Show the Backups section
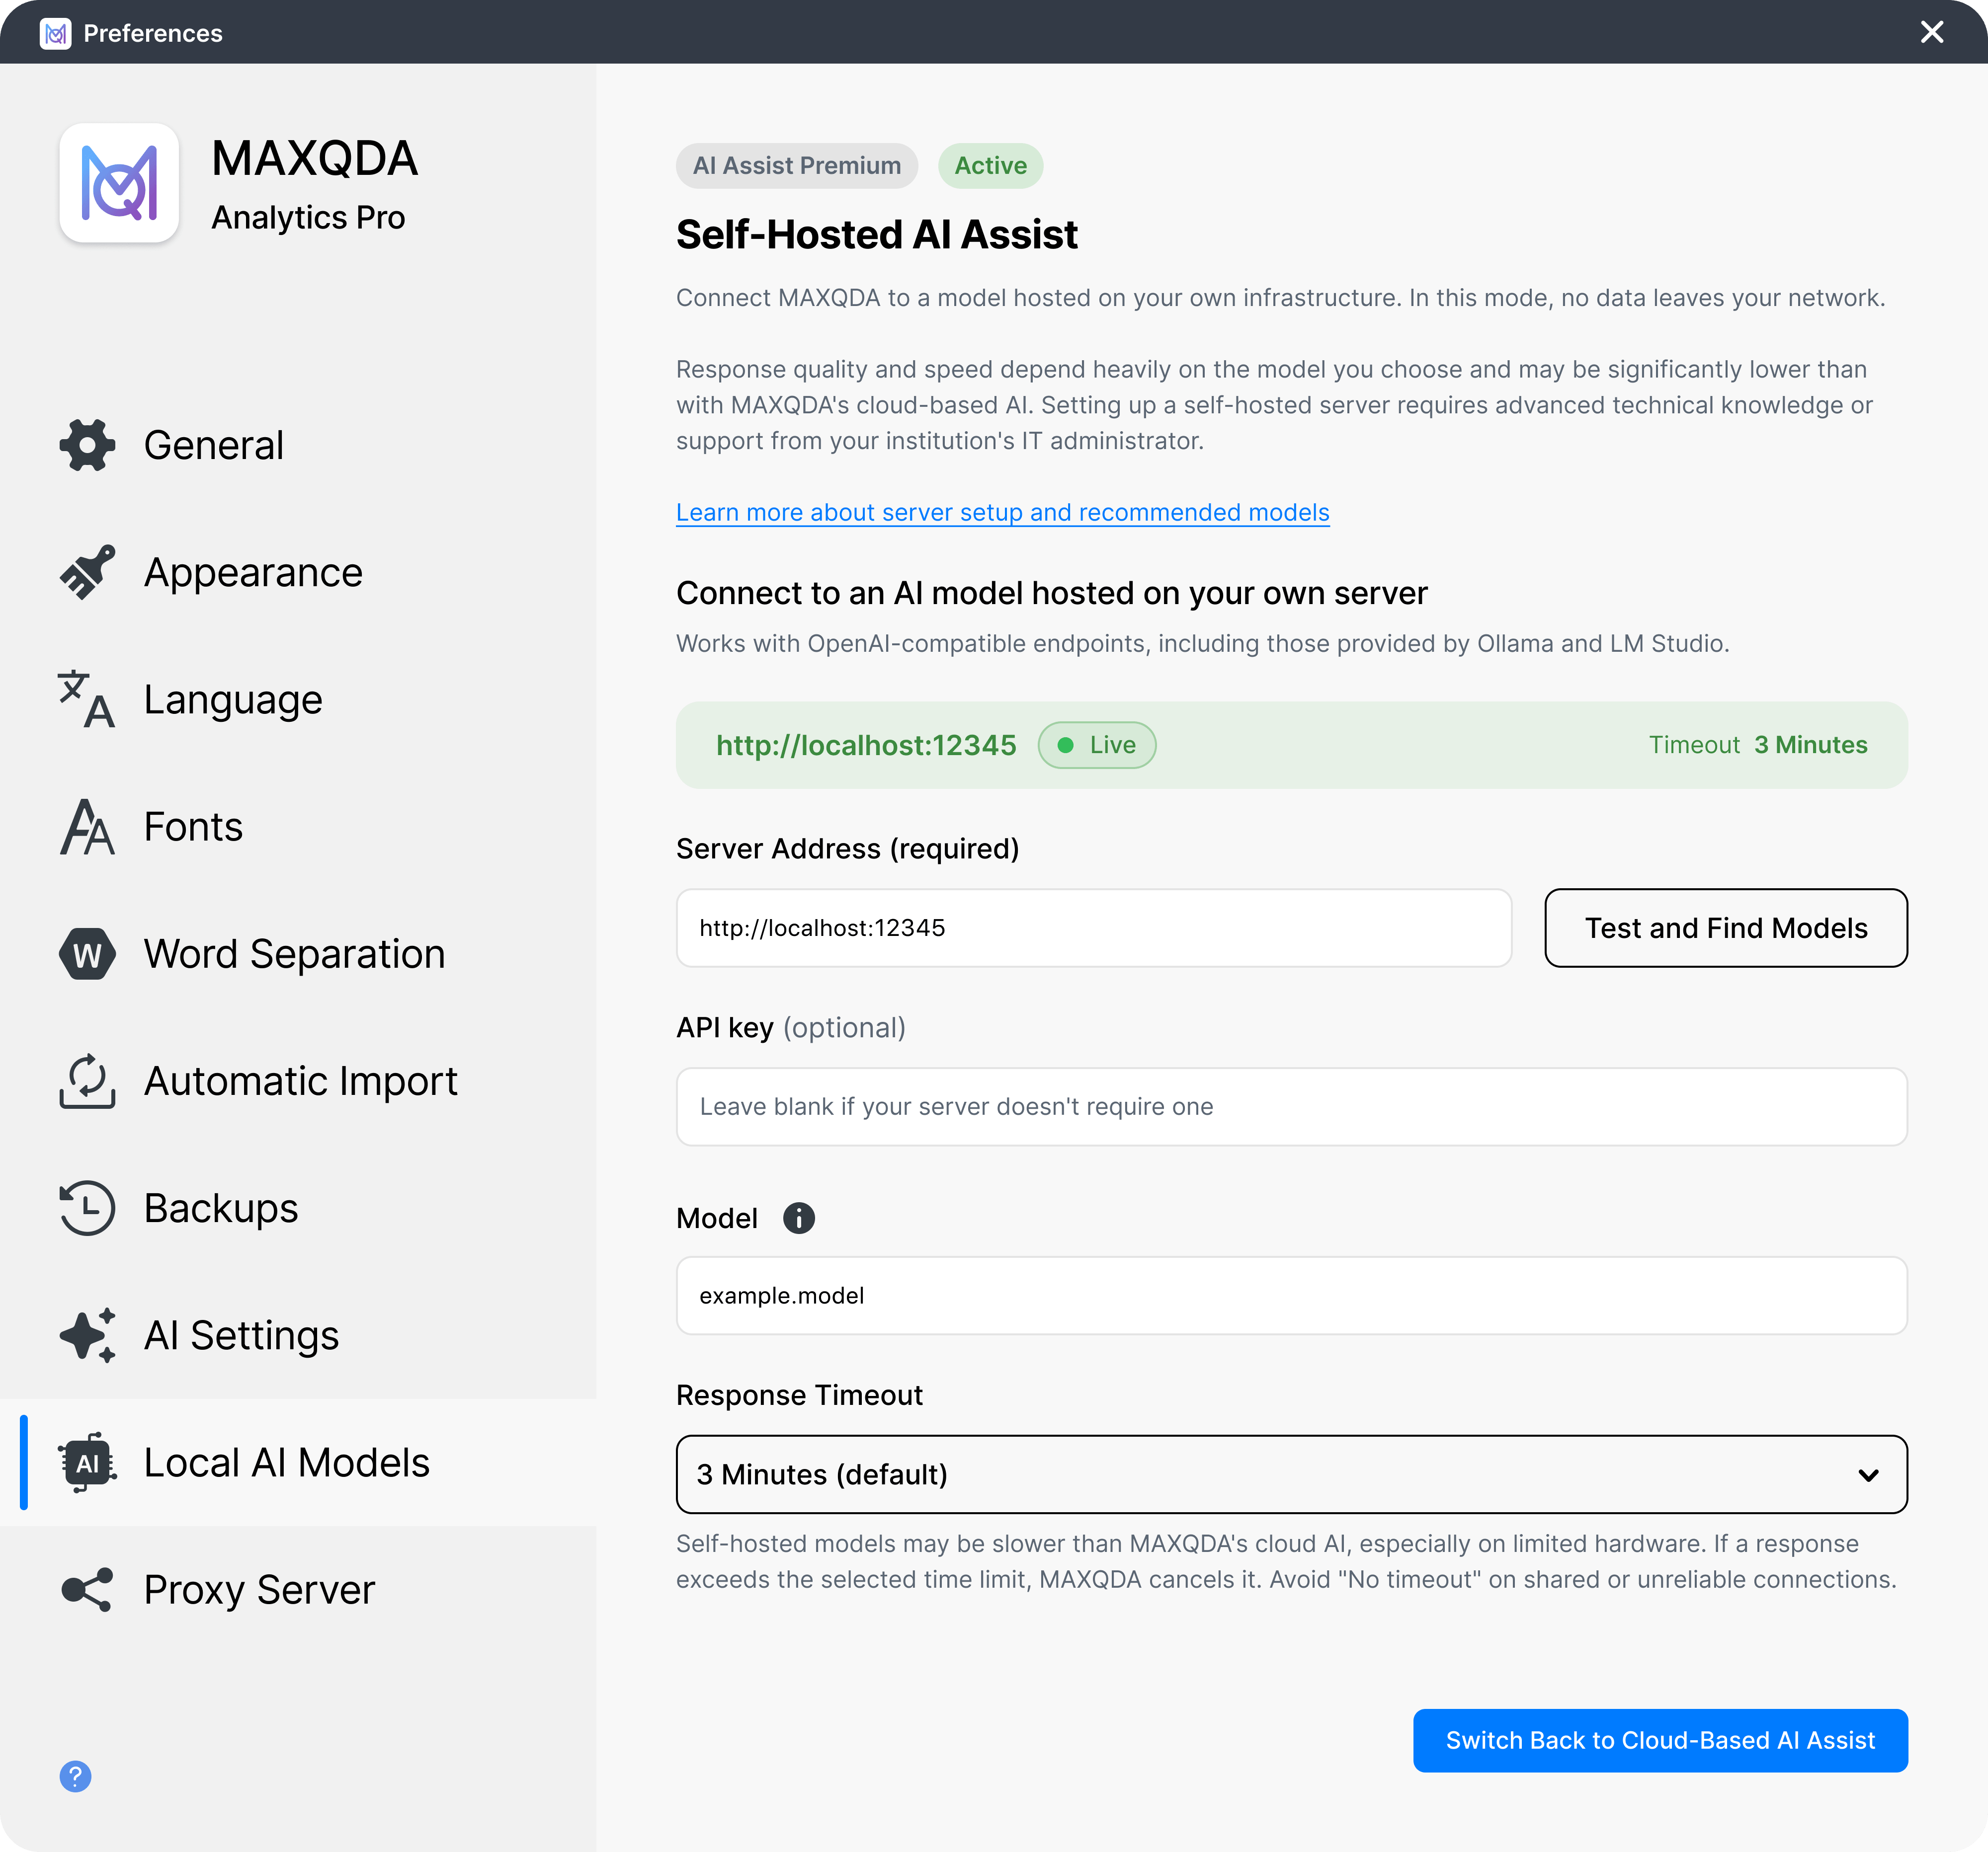This screenshot has width=1988, height=1852. click(x=298, y=1207)
